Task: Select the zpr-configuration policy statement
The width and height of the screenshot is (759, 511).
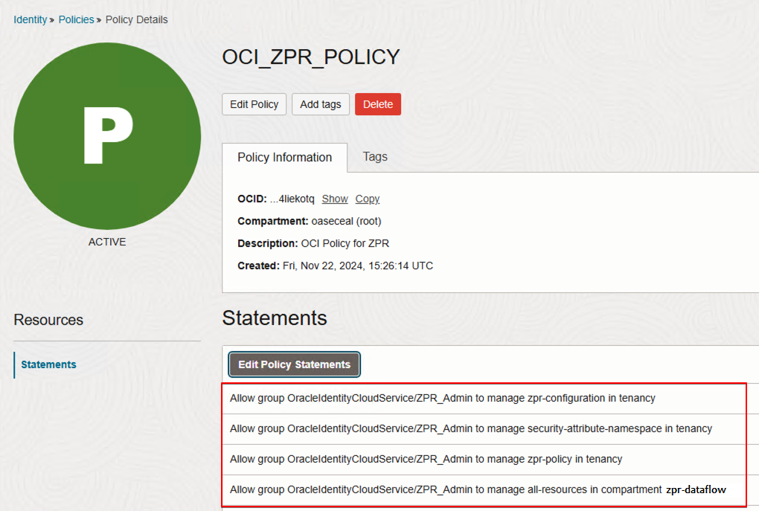Action: tap(484, 398)
